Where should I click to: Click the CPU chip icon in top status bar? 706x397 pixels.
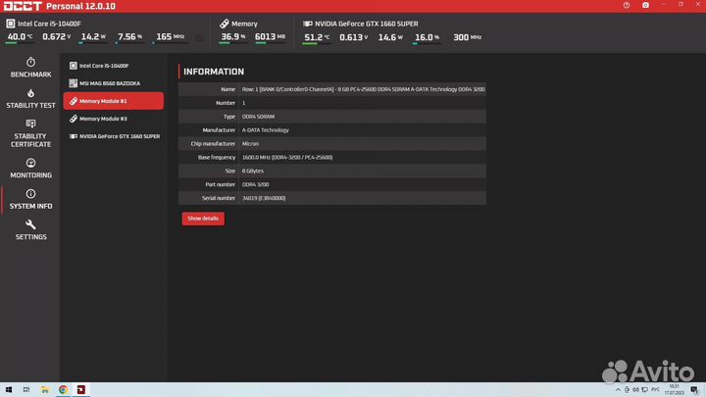click(x=11, y=24)
